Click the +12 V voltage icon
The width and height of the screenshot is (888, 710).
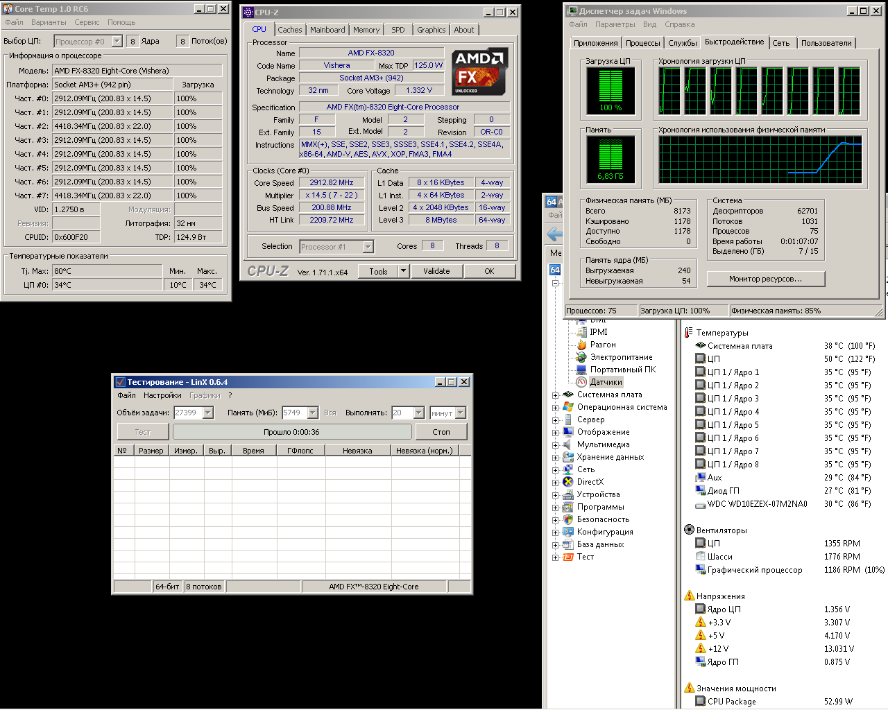(x=701, y=649)
